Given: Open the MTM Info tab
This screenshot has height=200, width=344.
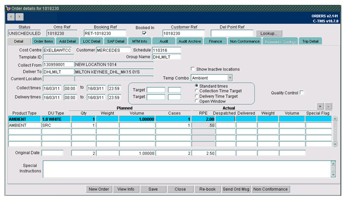Looking at the screenshot, I should 139,41.
